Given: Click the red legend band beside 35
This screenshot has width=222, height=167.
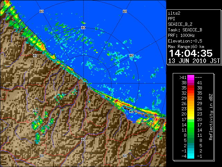Looking at the screenshot, I should 190,88.
